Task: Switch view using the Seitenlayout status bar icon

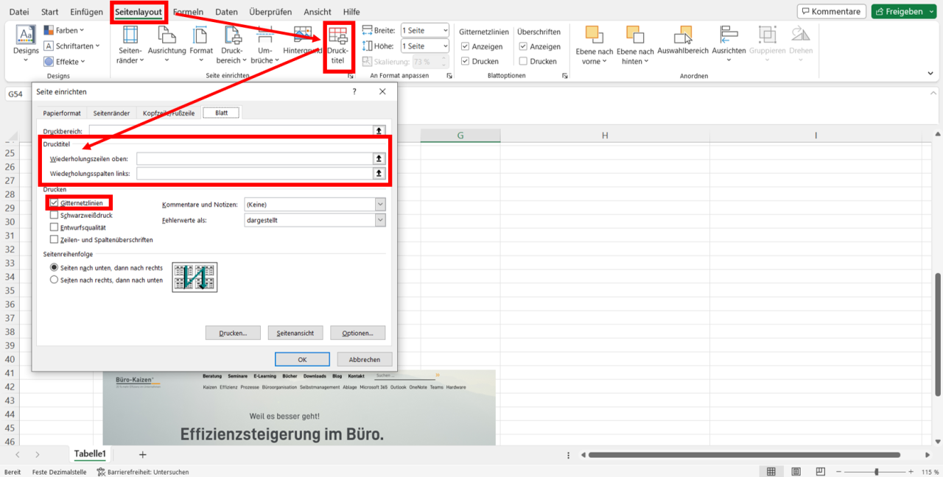Action: click(x=796, y=471)
